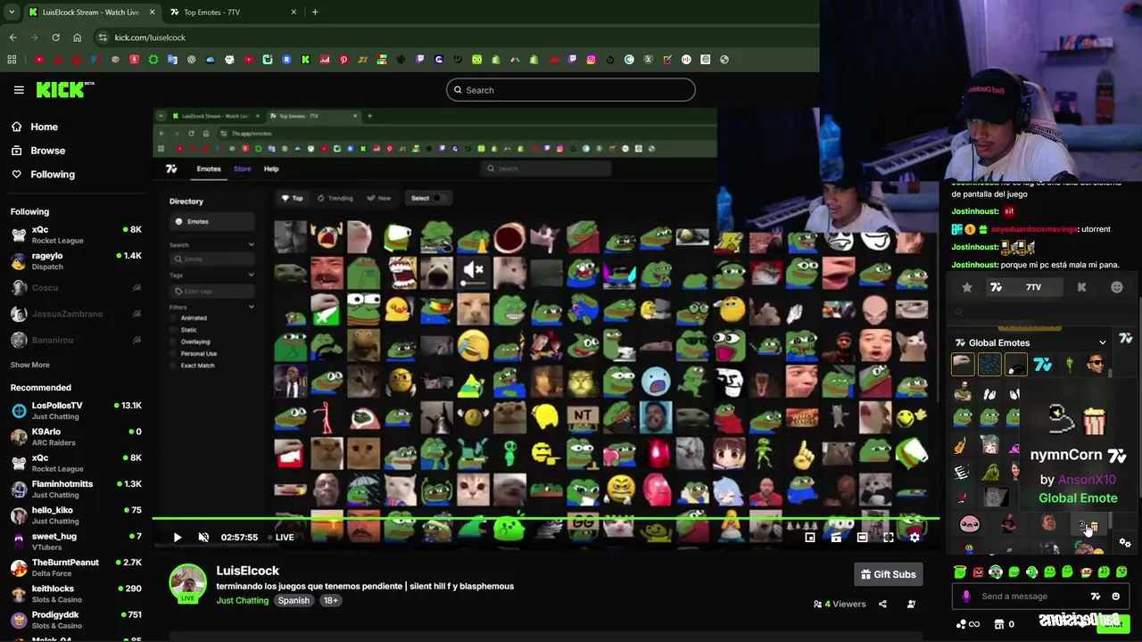Viewport: 1142px width, 642px height.
Task: Share the LuisElcock stream
Action: tap(882, 604)
